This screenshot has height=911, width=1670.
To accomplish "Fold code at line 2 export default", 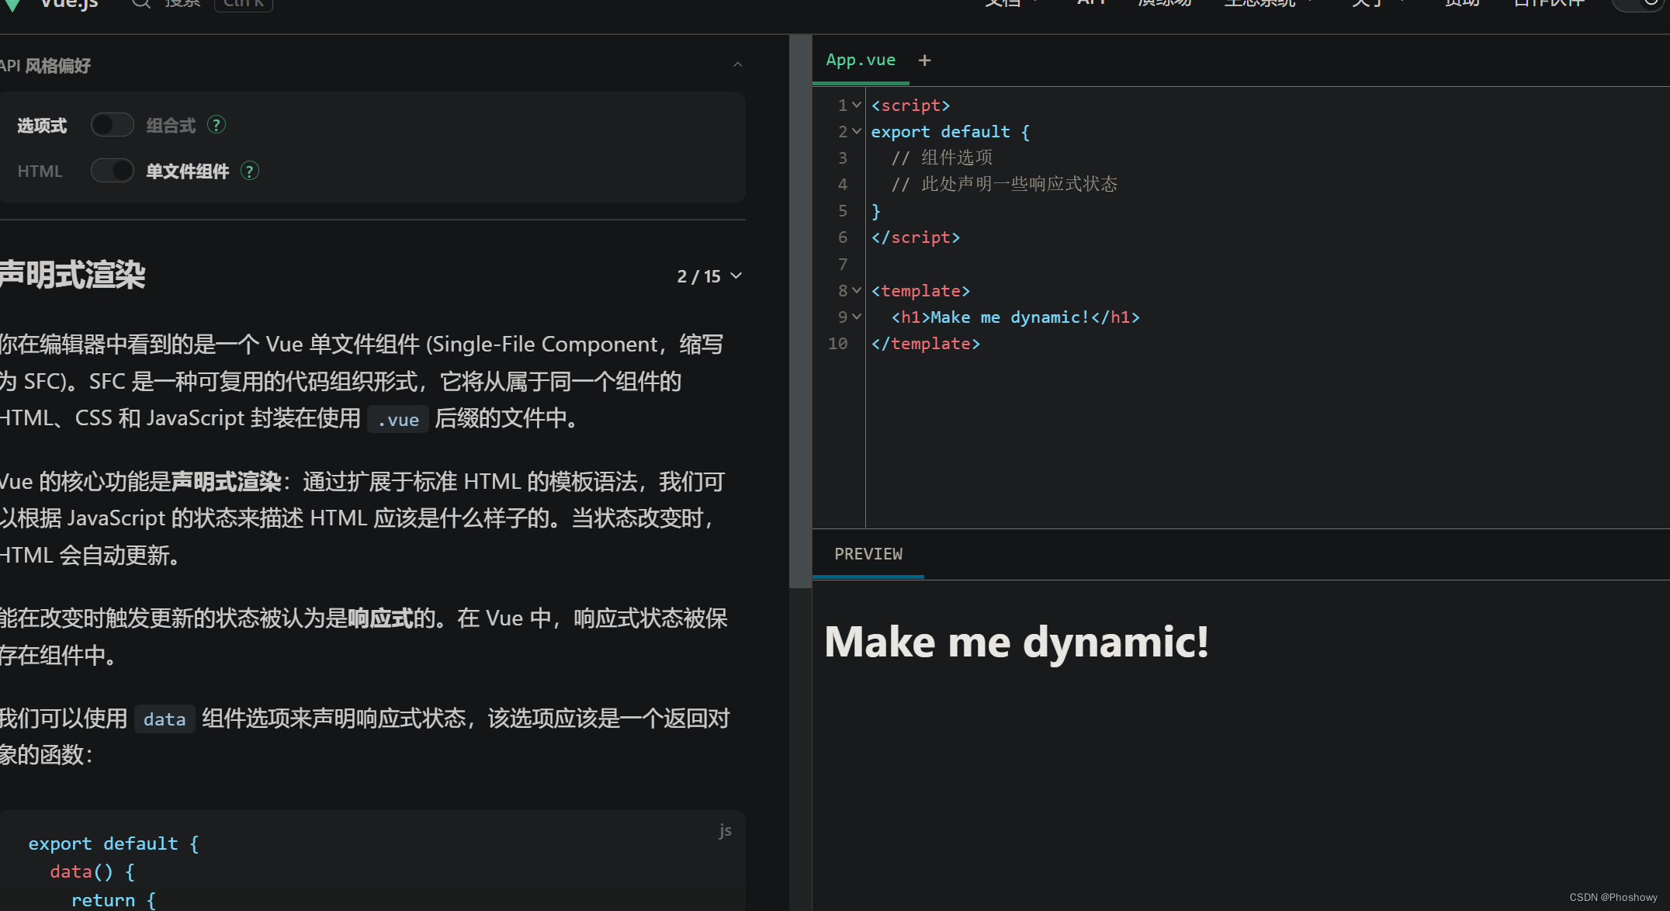I will click(x=857, y=131).
